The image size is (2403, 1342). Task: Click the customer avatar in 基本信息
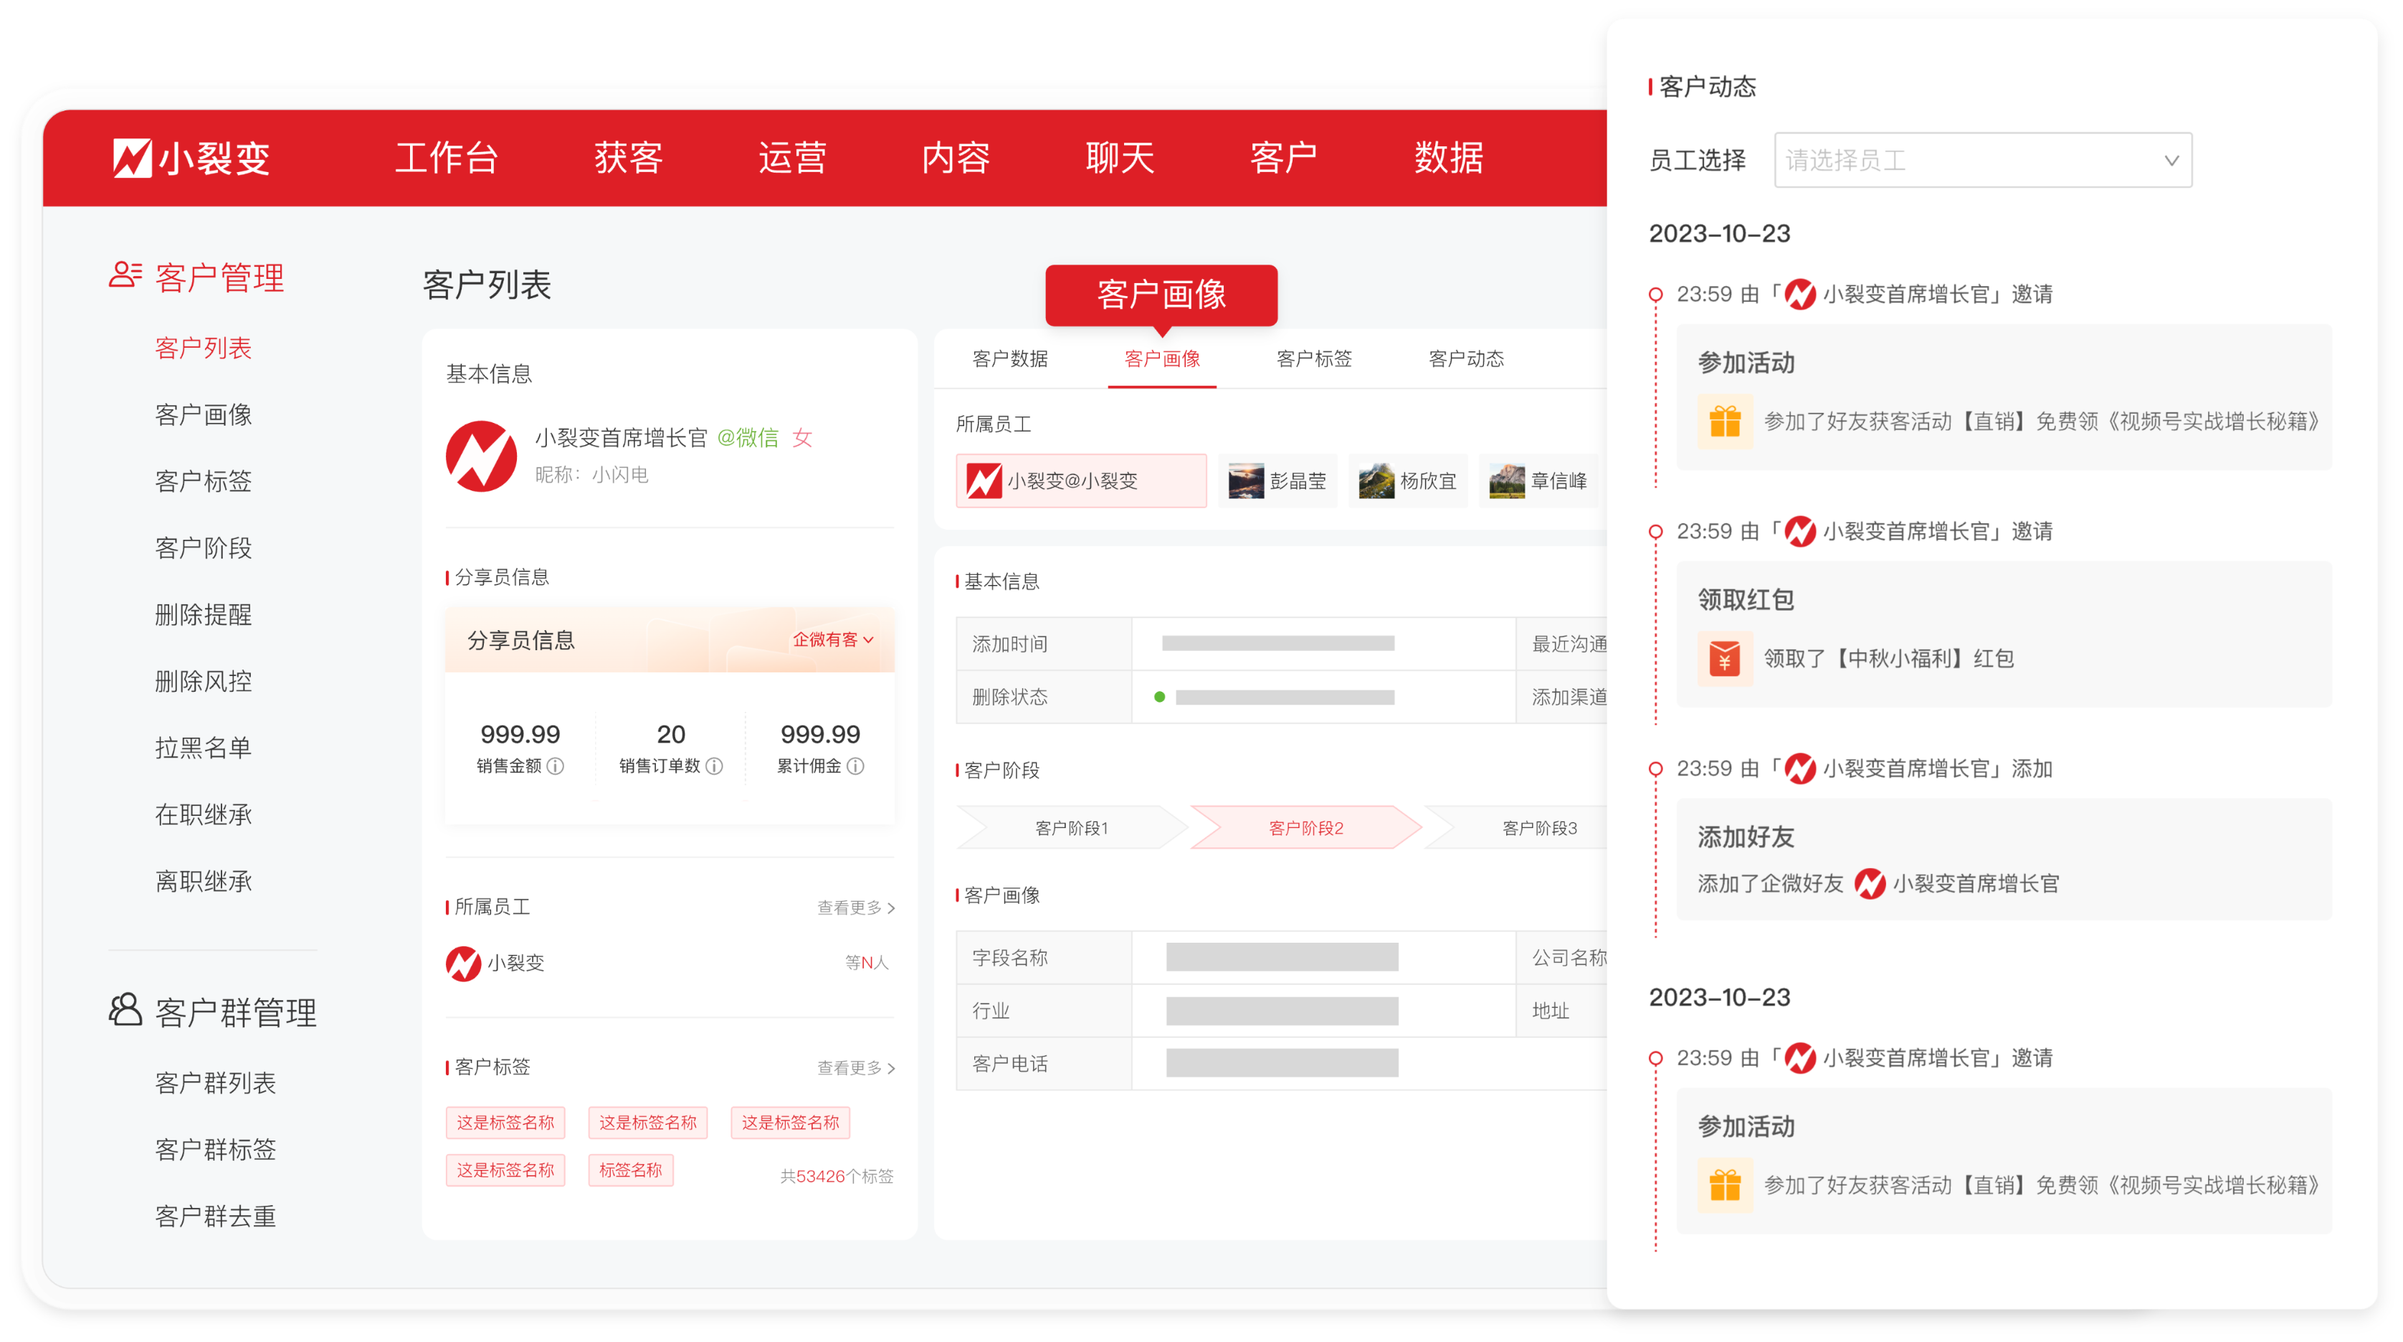481,456
